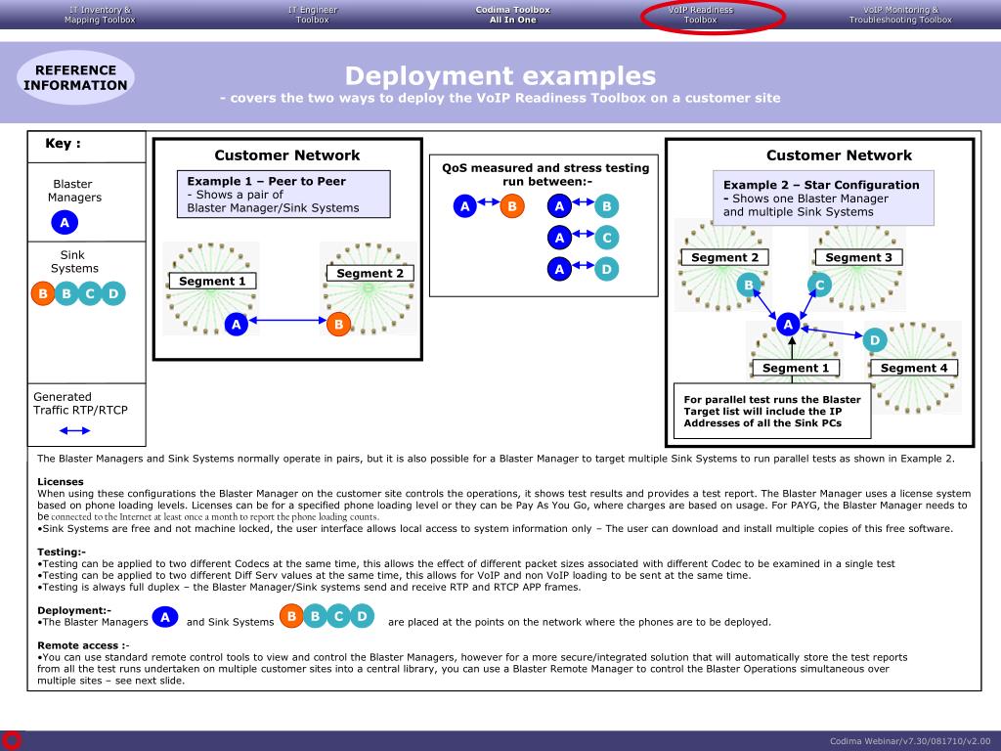
Task: Click Sink node B in Example 2 Segment 2
Action: coord(749,285)
